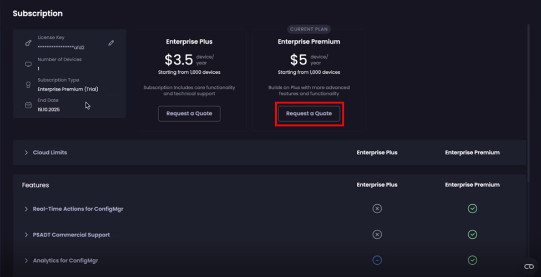The width and height of the screenshot is (541, 277).
Task: Expand Real-Time Actions for ConfigMgr chevron
Action: (x=26, y=209)
